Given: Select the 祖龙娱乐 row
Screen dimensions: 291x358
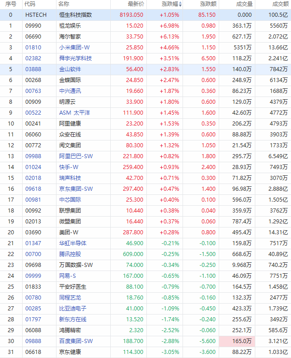Looking at the screenshot, I should tap(145, 26).
